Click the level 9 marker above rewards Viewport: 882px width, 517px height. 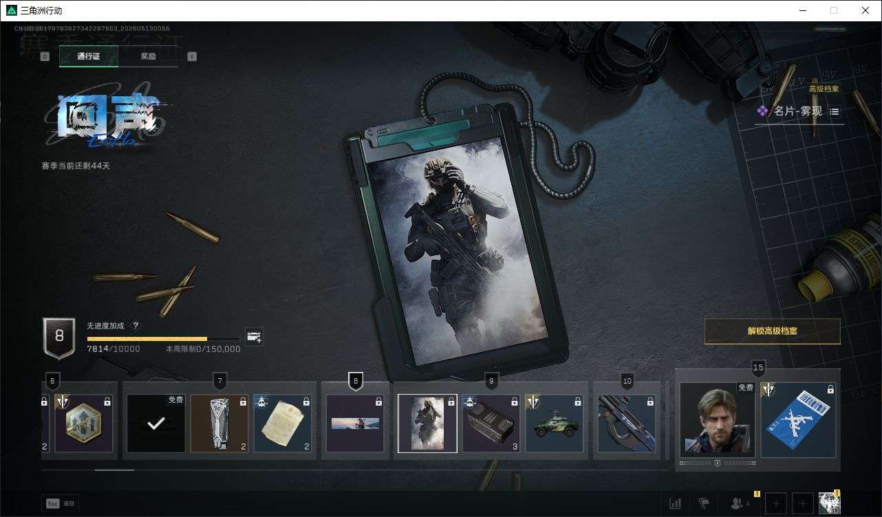pos(491,381)
